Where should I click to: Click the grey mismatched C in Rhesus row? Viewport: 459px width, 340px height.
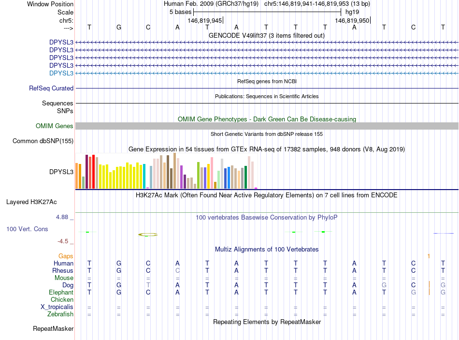(x=177, y=270)
